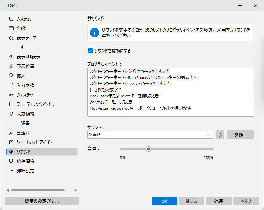Click the 音量 slider handle
The height and width of the screenshot is (210, 264).
(x=148, y=149)
